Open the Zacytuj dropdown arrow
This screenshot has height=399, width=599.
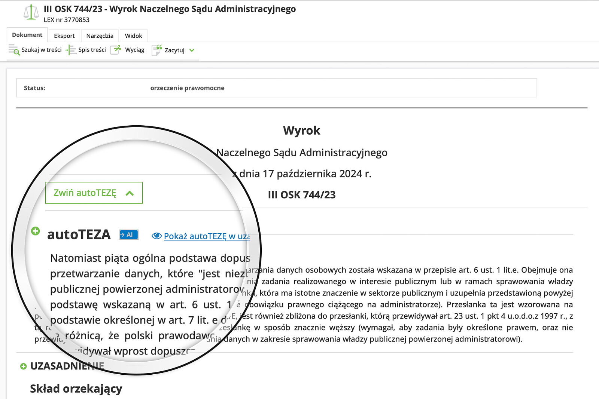tap(192, 50)
